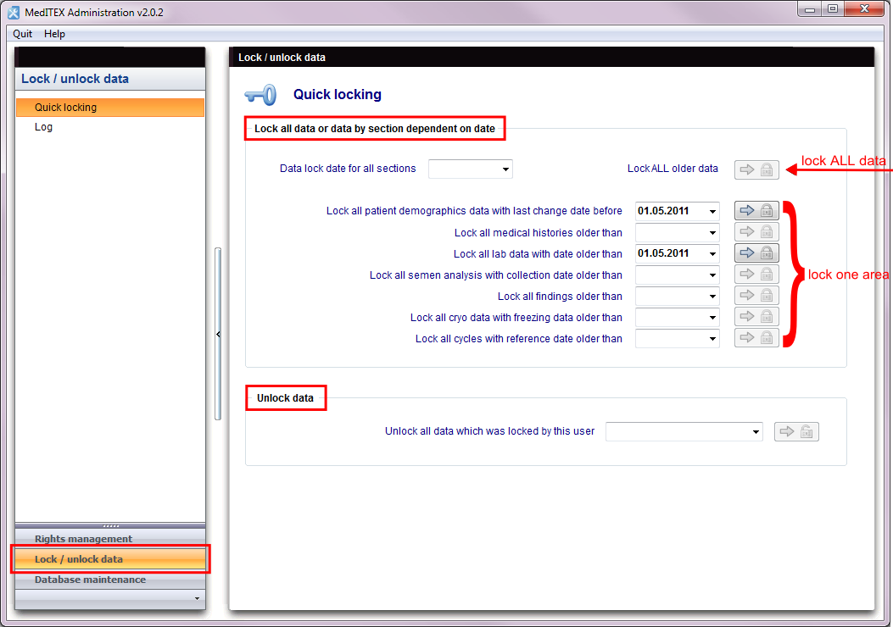Click lock button for findings row
This screenshot has width=893, height=627.
(756, 296)
